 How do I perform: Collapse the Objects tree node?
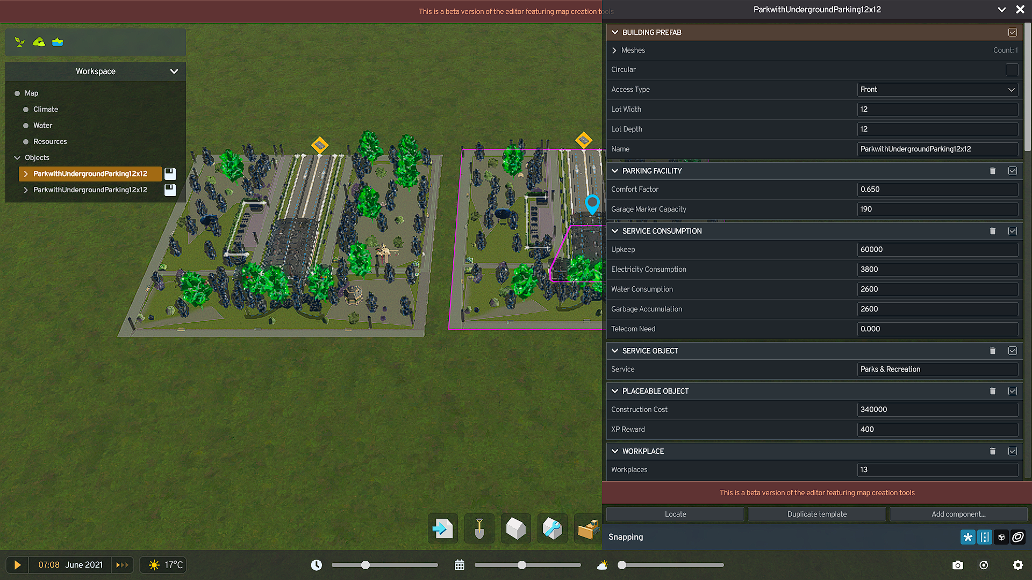point(17,157)
